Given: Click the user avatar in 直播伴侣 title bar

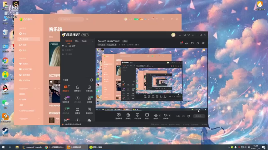Looking at the screenshot, I should pyautogui.click(x=173, y=35).
